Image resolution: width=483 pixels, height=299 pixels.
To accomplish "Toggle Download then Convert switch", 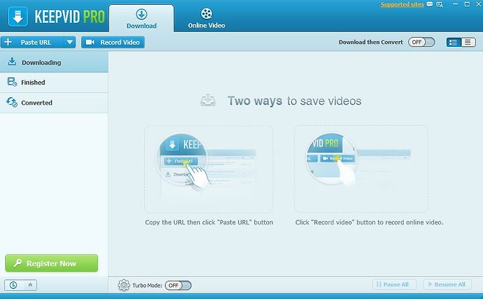I will pos(421,42).
